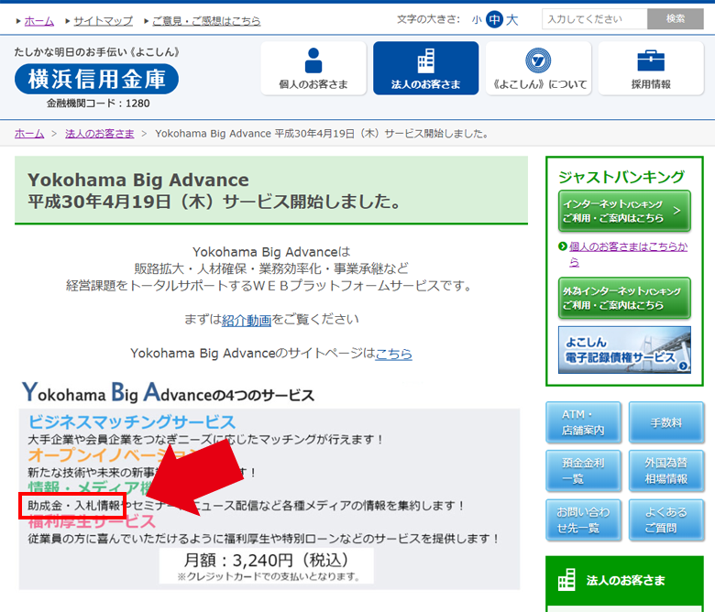Open the Yokohama Big Advance こちら link
This screenshot has width=715, height=612.
(393, 353)
